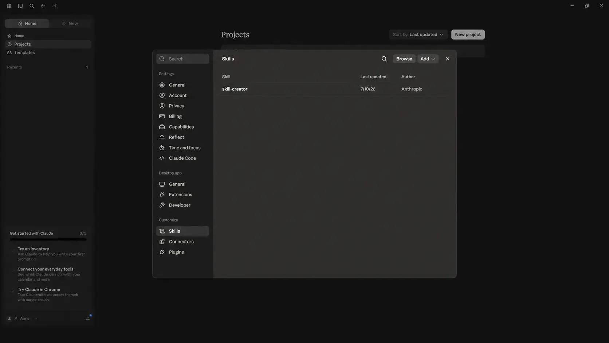Open Privacy settings
The width and height of the screenshot is (609, 343).
(182, 106)
